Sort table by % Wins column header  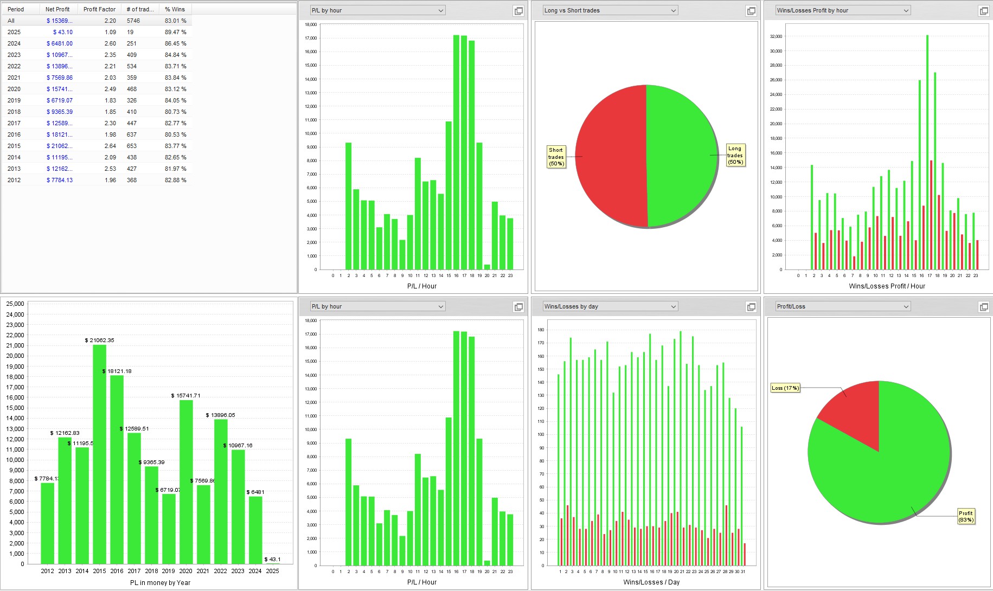175,9
